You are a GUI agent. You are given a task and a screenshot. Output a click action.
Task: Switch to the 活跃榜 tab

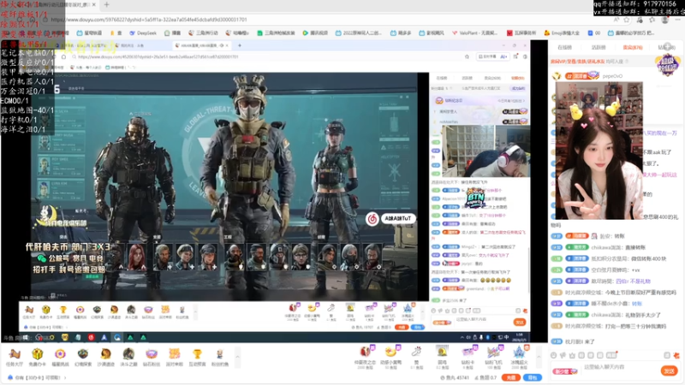[599, 47]
